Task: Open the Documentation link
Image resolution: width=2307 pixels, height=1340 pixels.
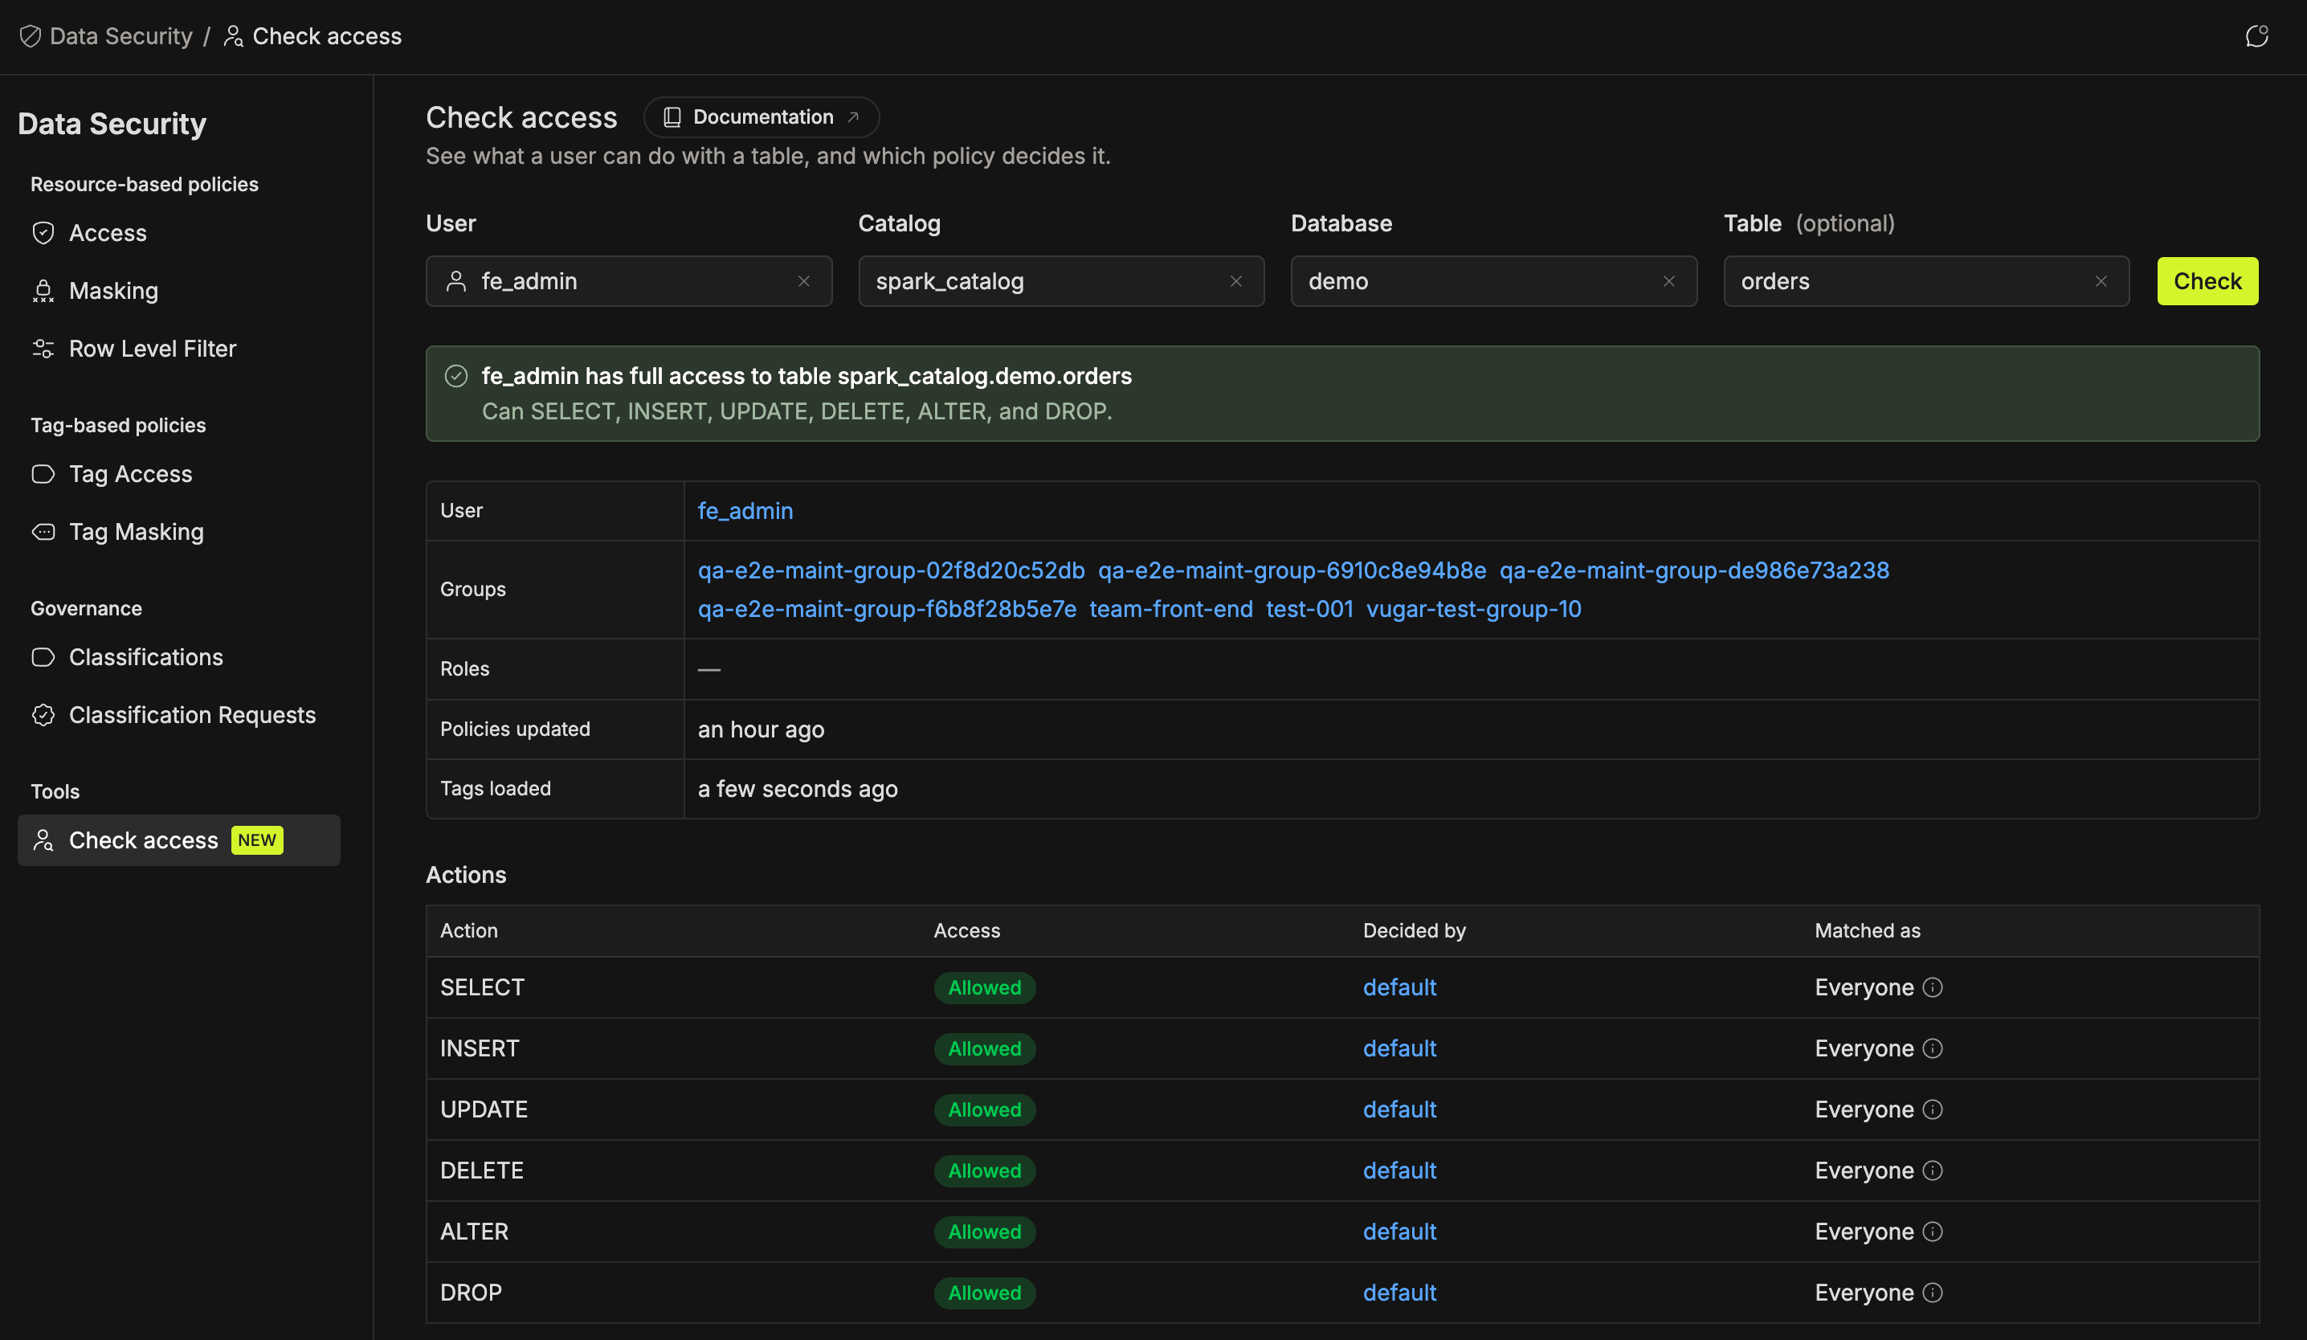Action: click(761, 117)
